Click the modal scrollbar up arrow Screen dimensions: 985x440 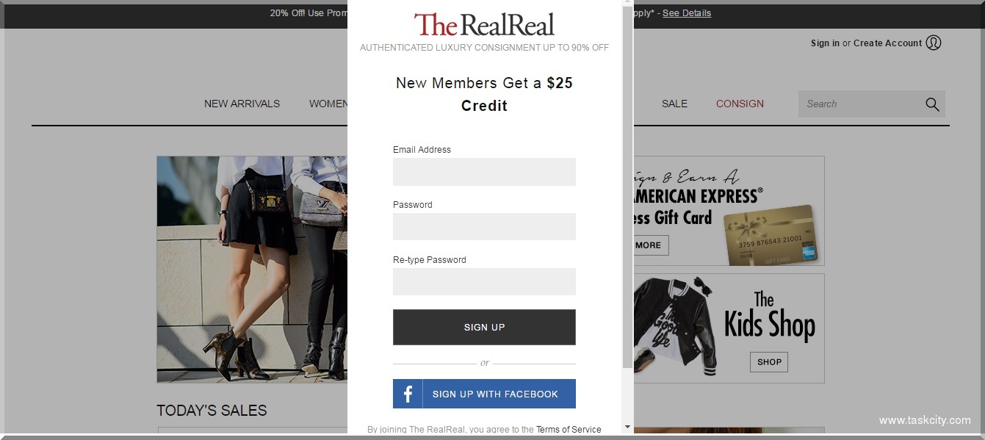point(627,3)
